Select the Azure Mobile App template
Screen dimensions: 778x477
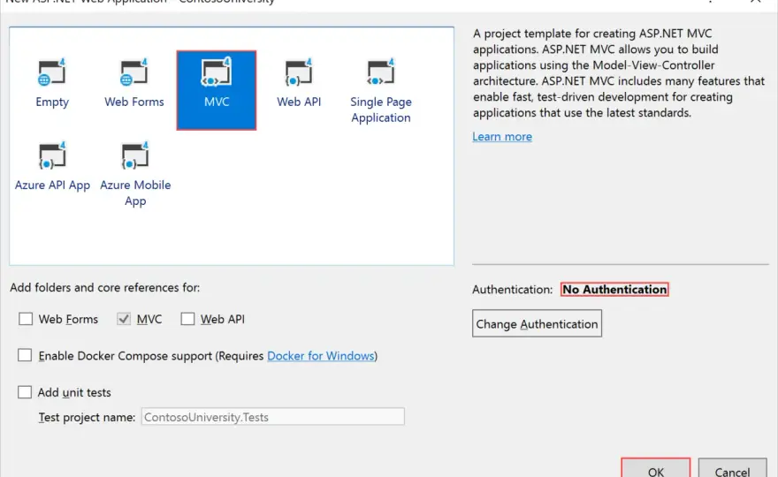click(135, 173)
